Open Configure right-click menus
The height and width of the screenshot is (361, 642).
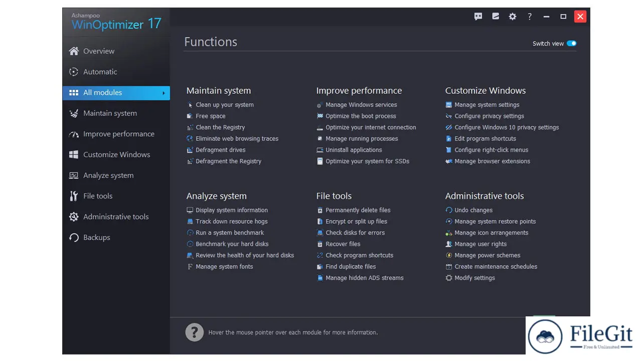coord(492,150)
